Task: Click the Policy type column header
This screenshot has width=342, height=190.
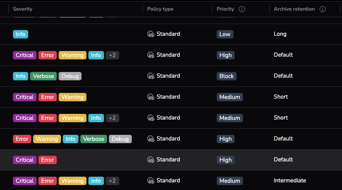Action: click(x=160, y=9)
